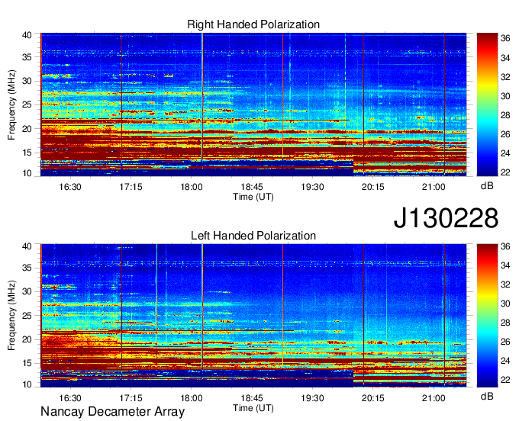Click the 20:15 tick label on the top plot
The height and width of the screenshot is (421, 519).
tap(373, 187)
